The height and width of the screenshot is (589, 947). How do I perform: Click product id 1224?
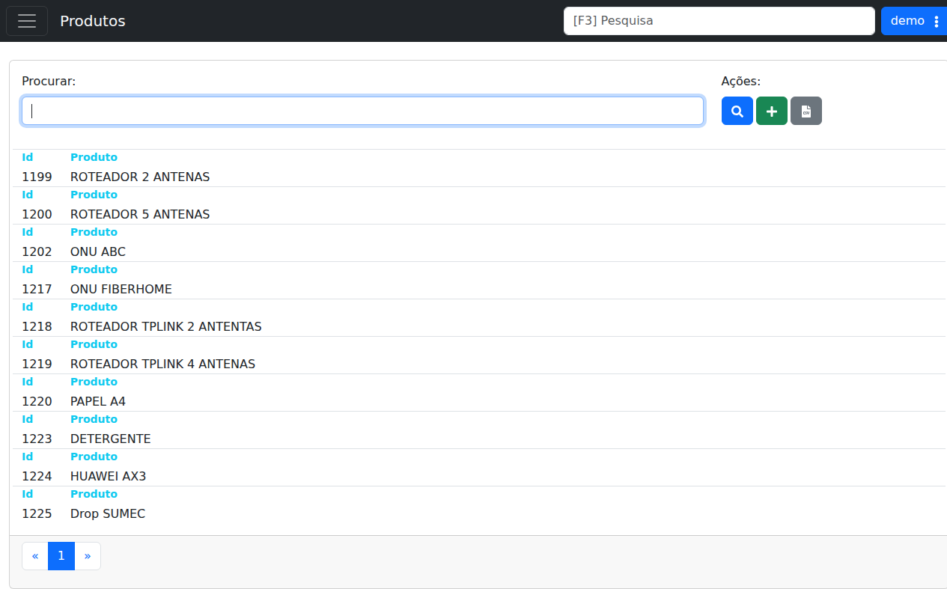[37, 477]
